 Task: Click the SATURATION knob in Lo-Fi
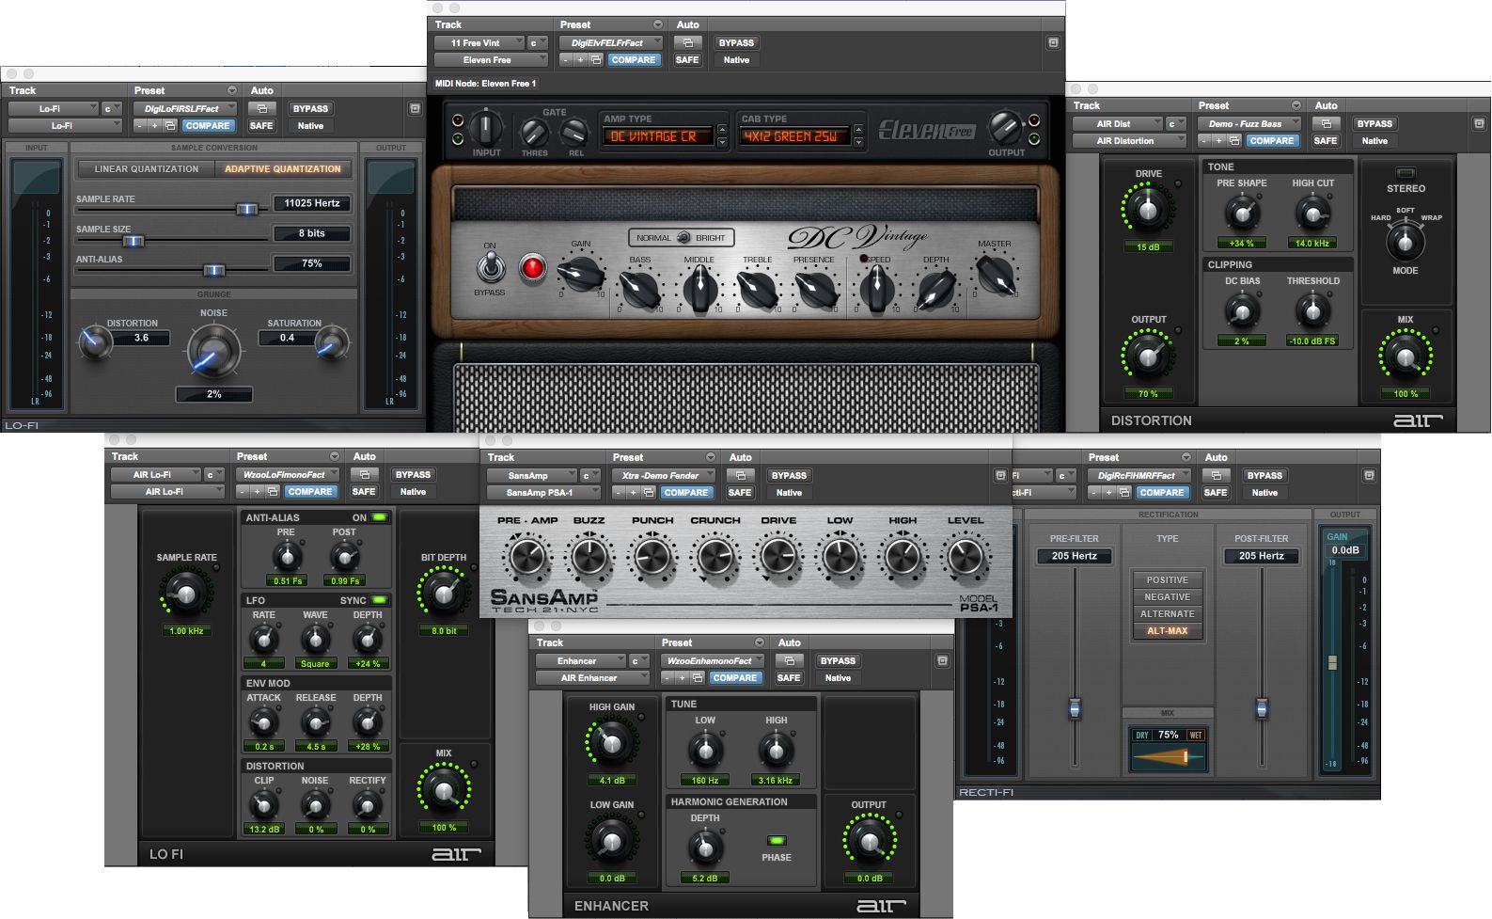331,344
